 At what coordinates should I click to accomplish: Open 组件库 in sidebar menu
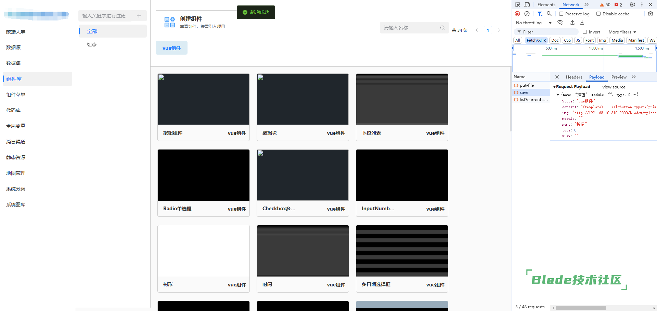pyautogui.click(x=37, y=79)
